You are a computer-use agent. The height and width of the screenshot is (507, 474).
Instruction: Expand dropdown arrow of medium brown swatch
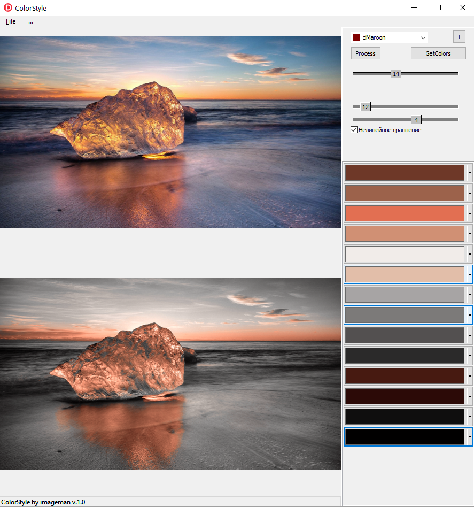click(470, 194)
